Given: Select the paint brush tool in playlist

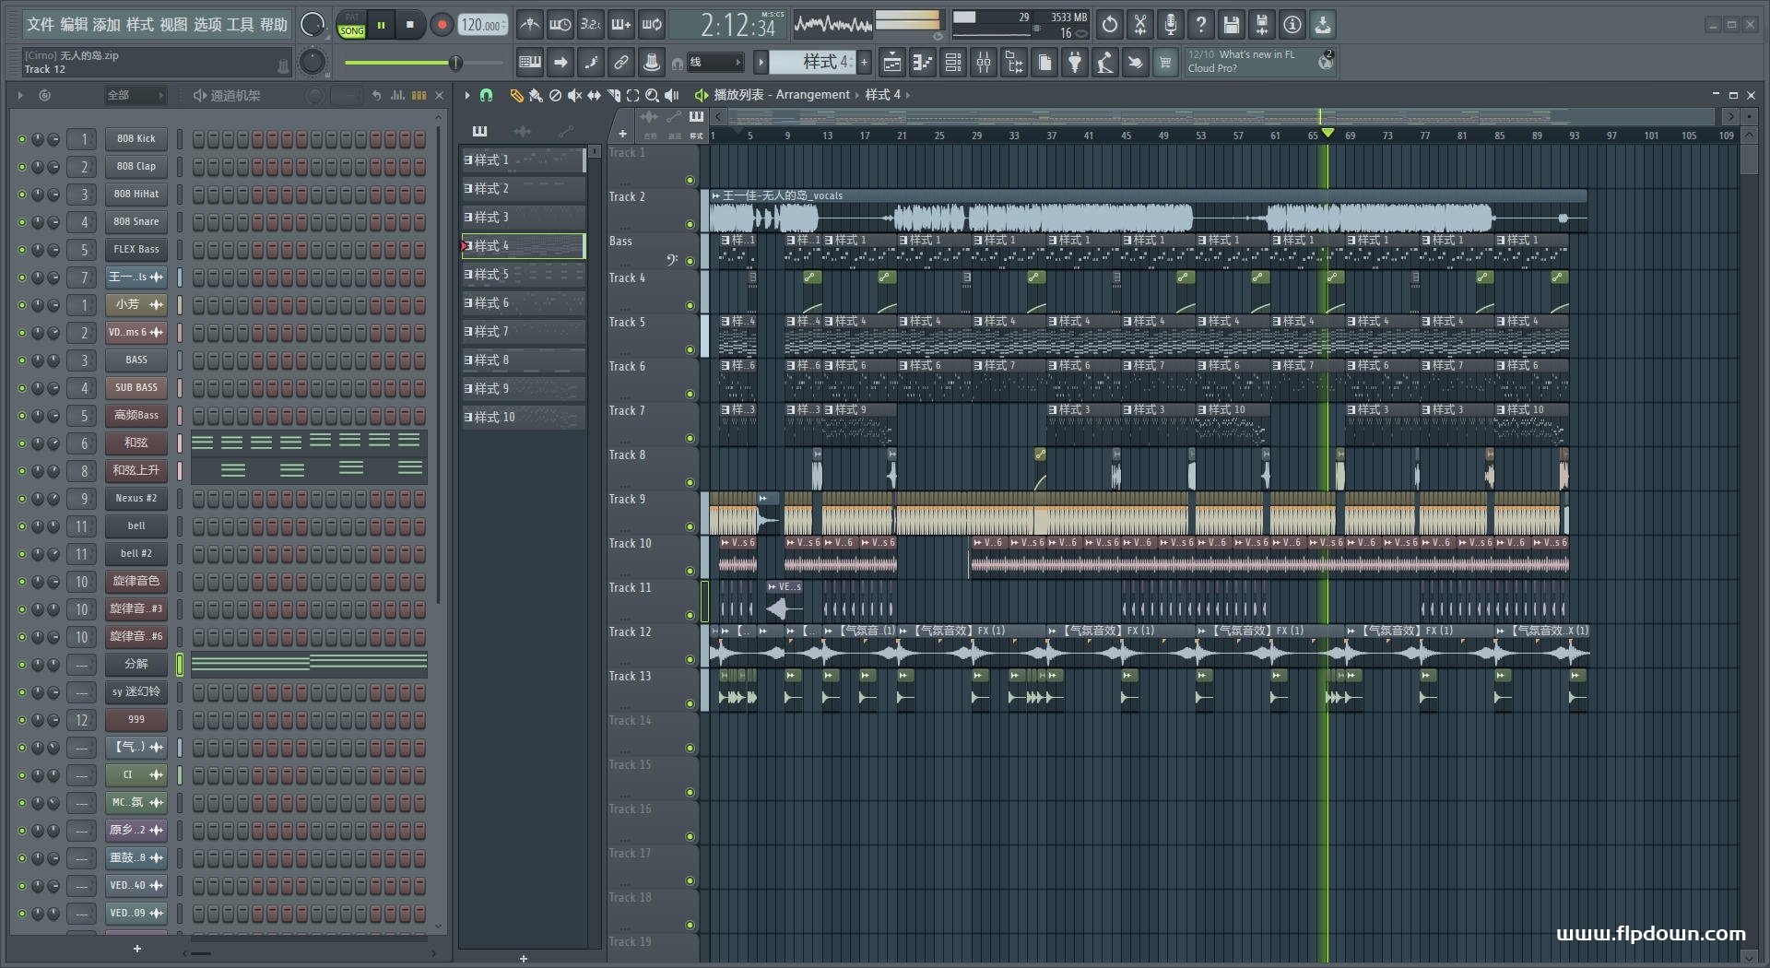Looking at the screenshot, I should pyautogui.click(x=536, y=95).
